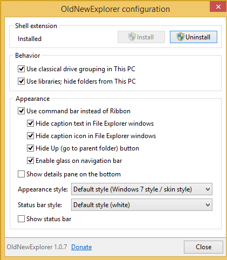Open the Donate link

point(81,247)
